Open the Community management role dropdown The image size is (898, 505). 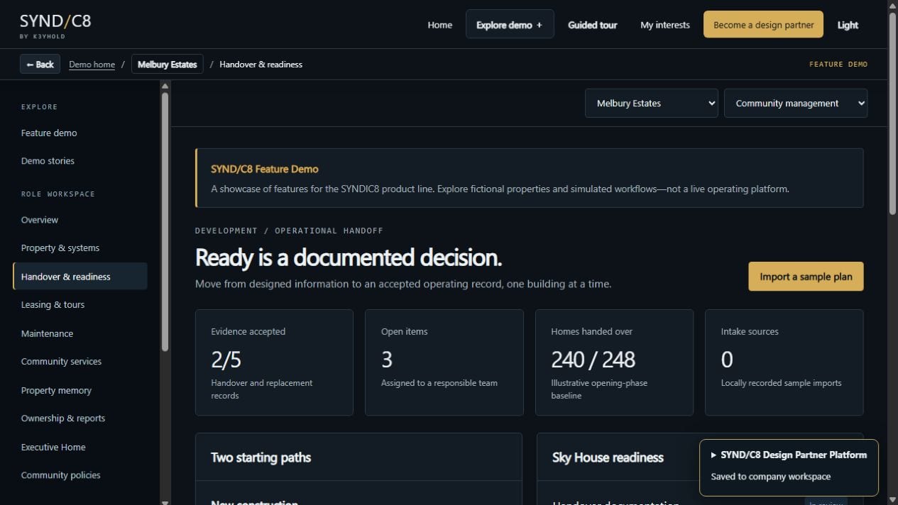[x=796, y=103]
